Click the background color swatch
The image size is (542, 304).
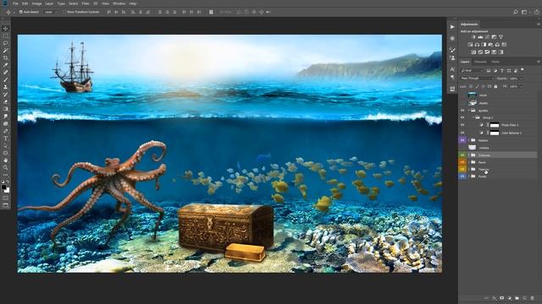click(8, 190)
